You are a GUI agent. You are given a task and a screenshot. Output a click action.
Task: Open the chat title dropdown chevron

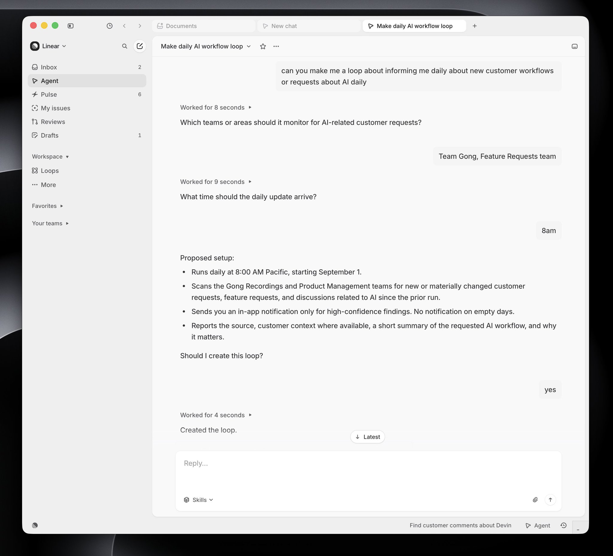click(x=249, y=46)
